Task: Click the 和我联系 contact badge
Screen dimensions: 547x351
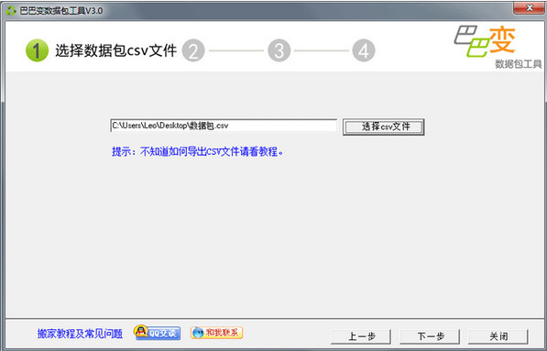Action: 216,333
